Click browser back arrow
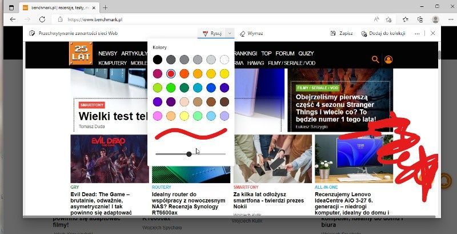Viewport: 457px width, 234px height. [x=13, y=19]
